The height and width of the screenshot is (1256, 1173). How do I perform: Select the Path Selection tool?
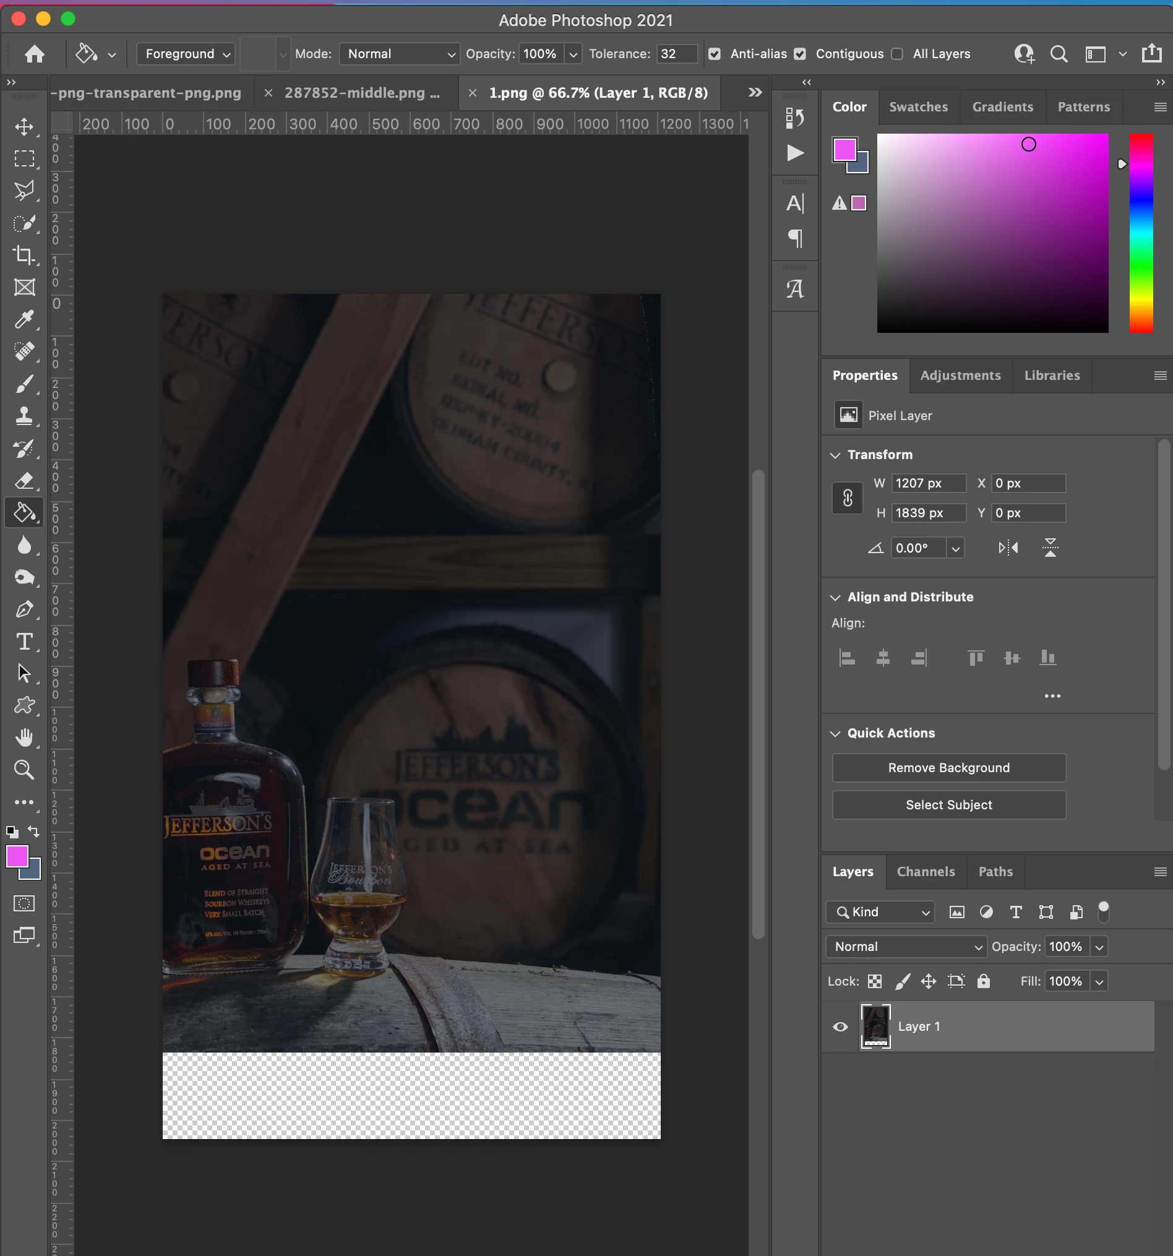[x=24, y=674]
